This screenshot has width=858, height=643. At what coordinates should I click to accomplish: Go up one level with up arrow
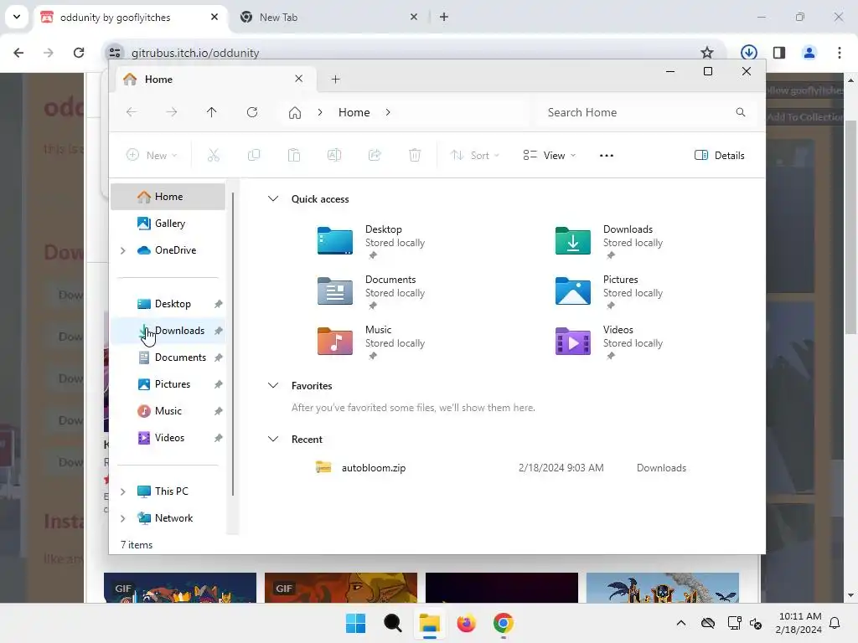pyautogui.click(x=212, y=112)
